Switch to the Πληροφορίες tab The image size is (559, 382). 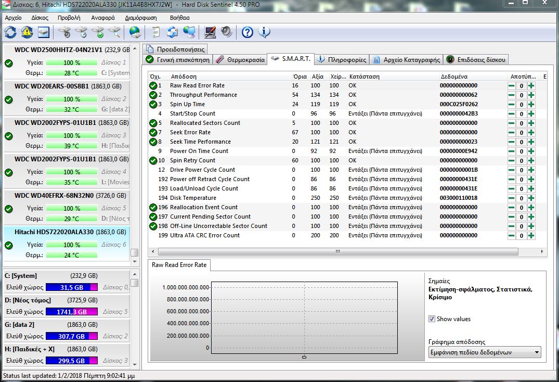point(342,59)
